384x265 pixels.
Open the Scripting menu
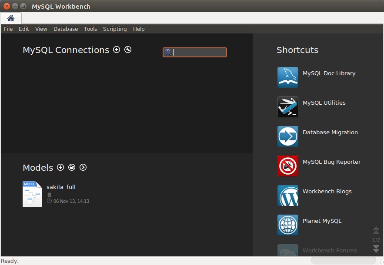[115, 29]
